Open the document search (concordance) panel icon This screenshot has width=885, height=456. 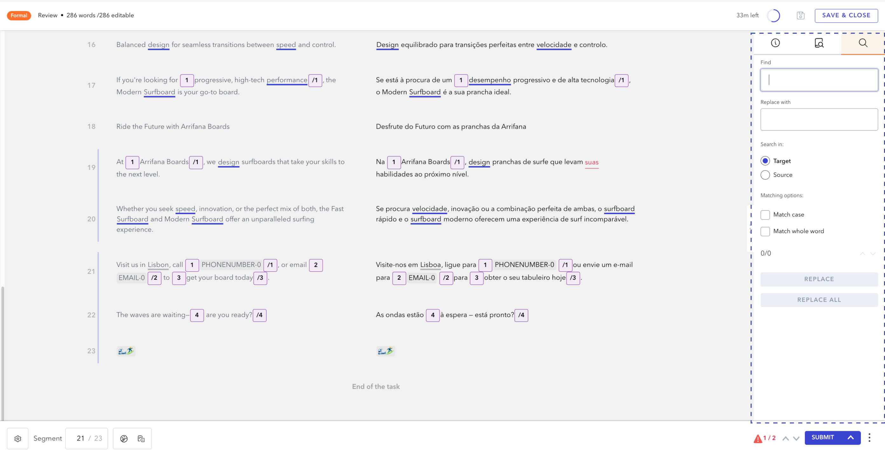[819, 43]
